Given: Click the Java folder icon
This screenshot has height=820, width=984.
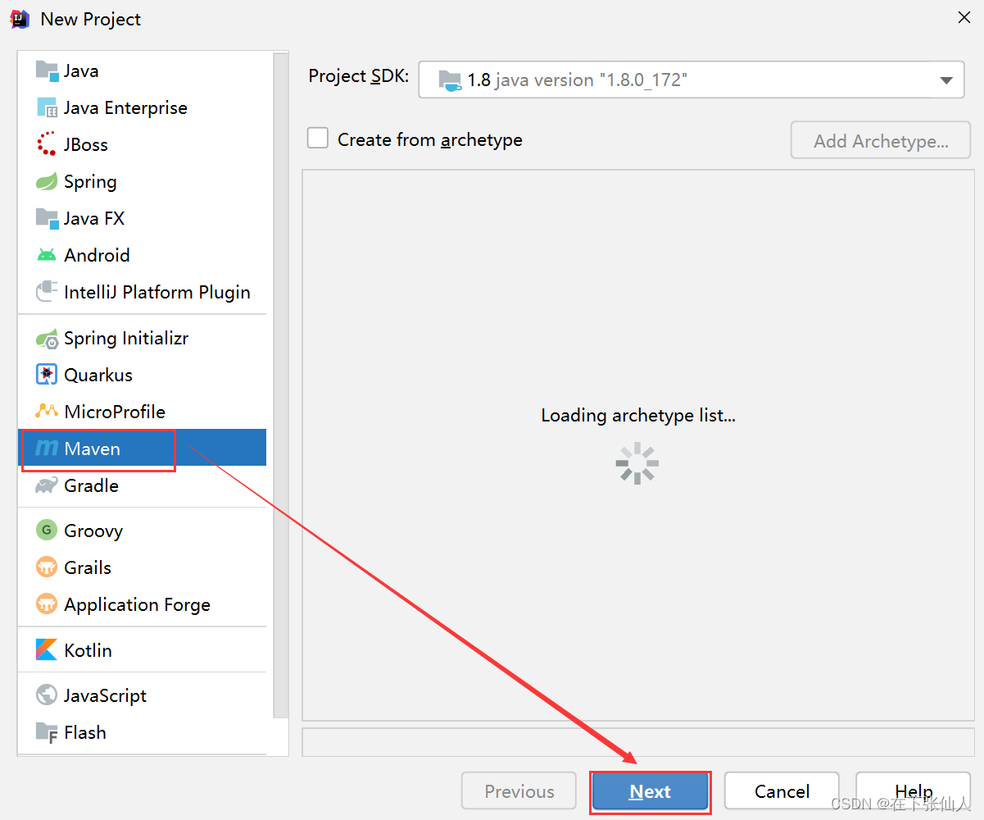Looking at the screenshot, I should (47, 71).
